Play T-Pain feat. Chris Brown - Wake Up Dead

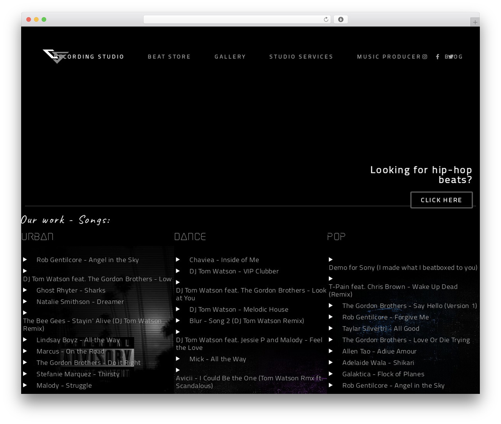pyautogui.click(x=331, y=278)
